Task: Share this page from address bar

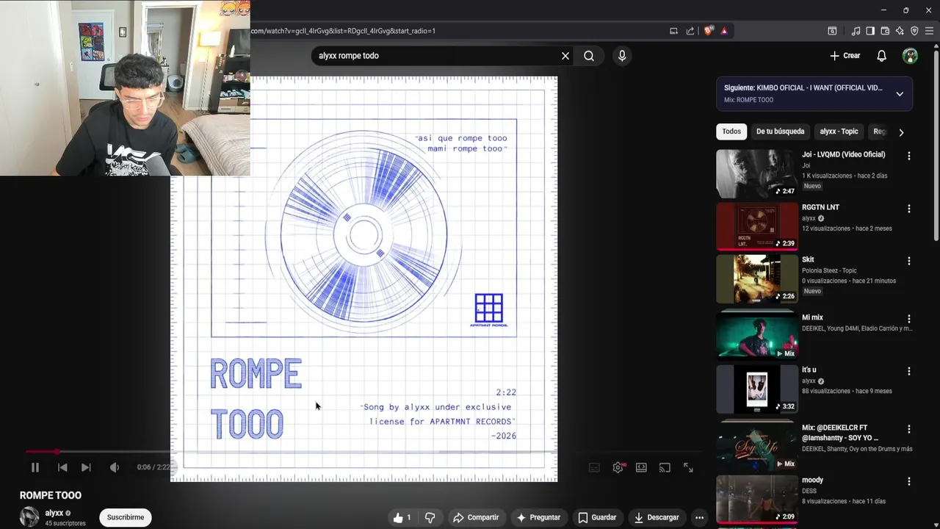Action: pyautogui.click(x=690, y=31)
